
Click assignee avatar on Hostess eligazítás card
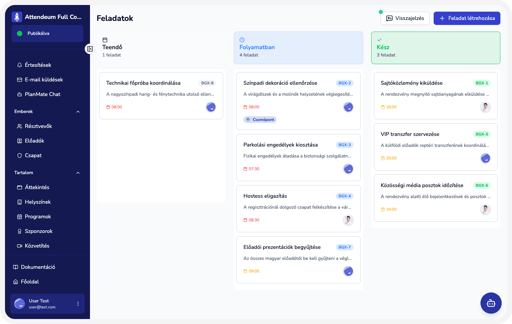tap(348, 220)
